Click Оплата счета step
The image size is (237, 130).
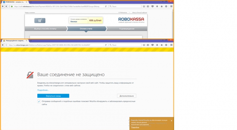click(86, 29)
